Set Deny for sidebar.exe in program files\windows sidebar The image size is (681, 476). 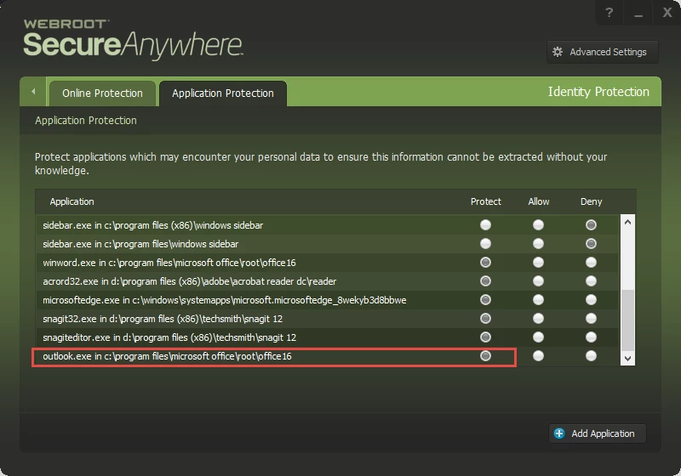(591, 244)
